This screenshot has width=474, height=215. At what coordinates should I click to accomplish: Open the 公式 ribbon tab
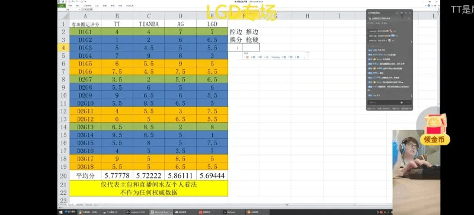[x=97, y=5]
